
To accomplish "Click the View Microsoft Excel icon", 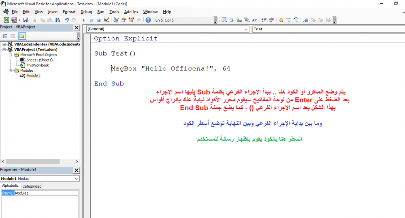I will coord(6,20).
